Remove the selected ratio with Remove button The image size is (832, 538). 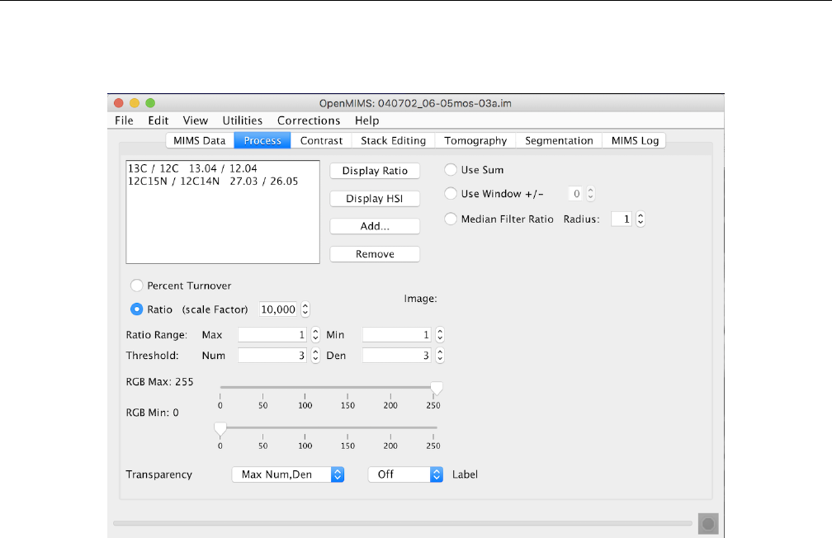click(375, 254)
